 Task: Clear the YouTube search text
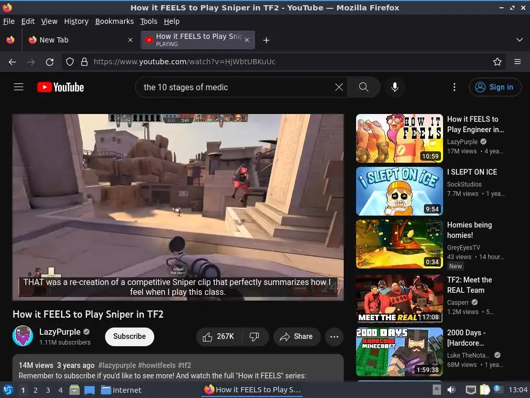click(x=338, y=87)
